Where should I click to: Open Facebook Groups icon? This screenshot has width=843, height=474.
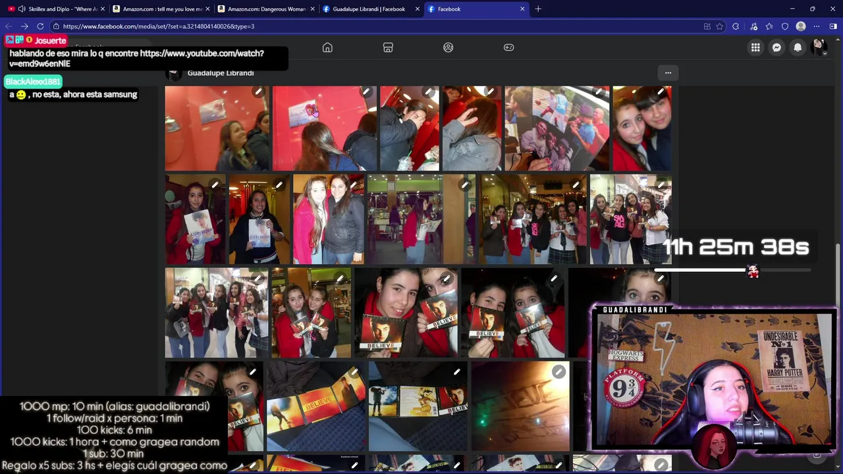449,47
